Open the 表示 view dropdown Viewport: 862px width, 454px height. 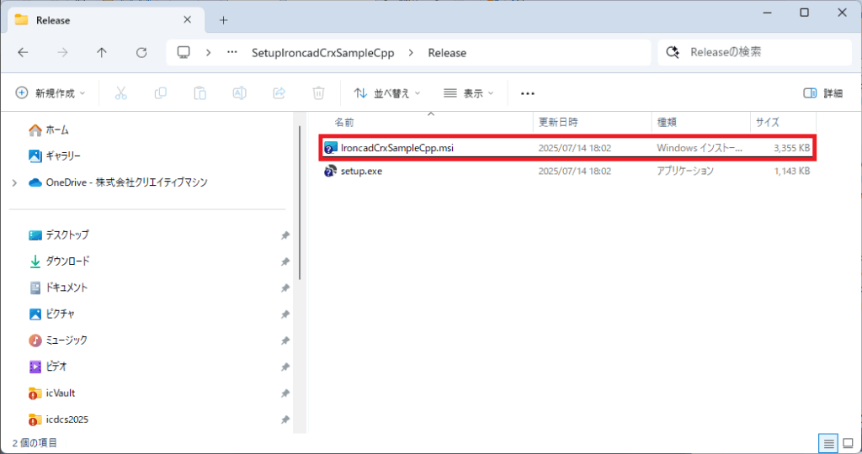pyautogui.click(x=468, y=93)
